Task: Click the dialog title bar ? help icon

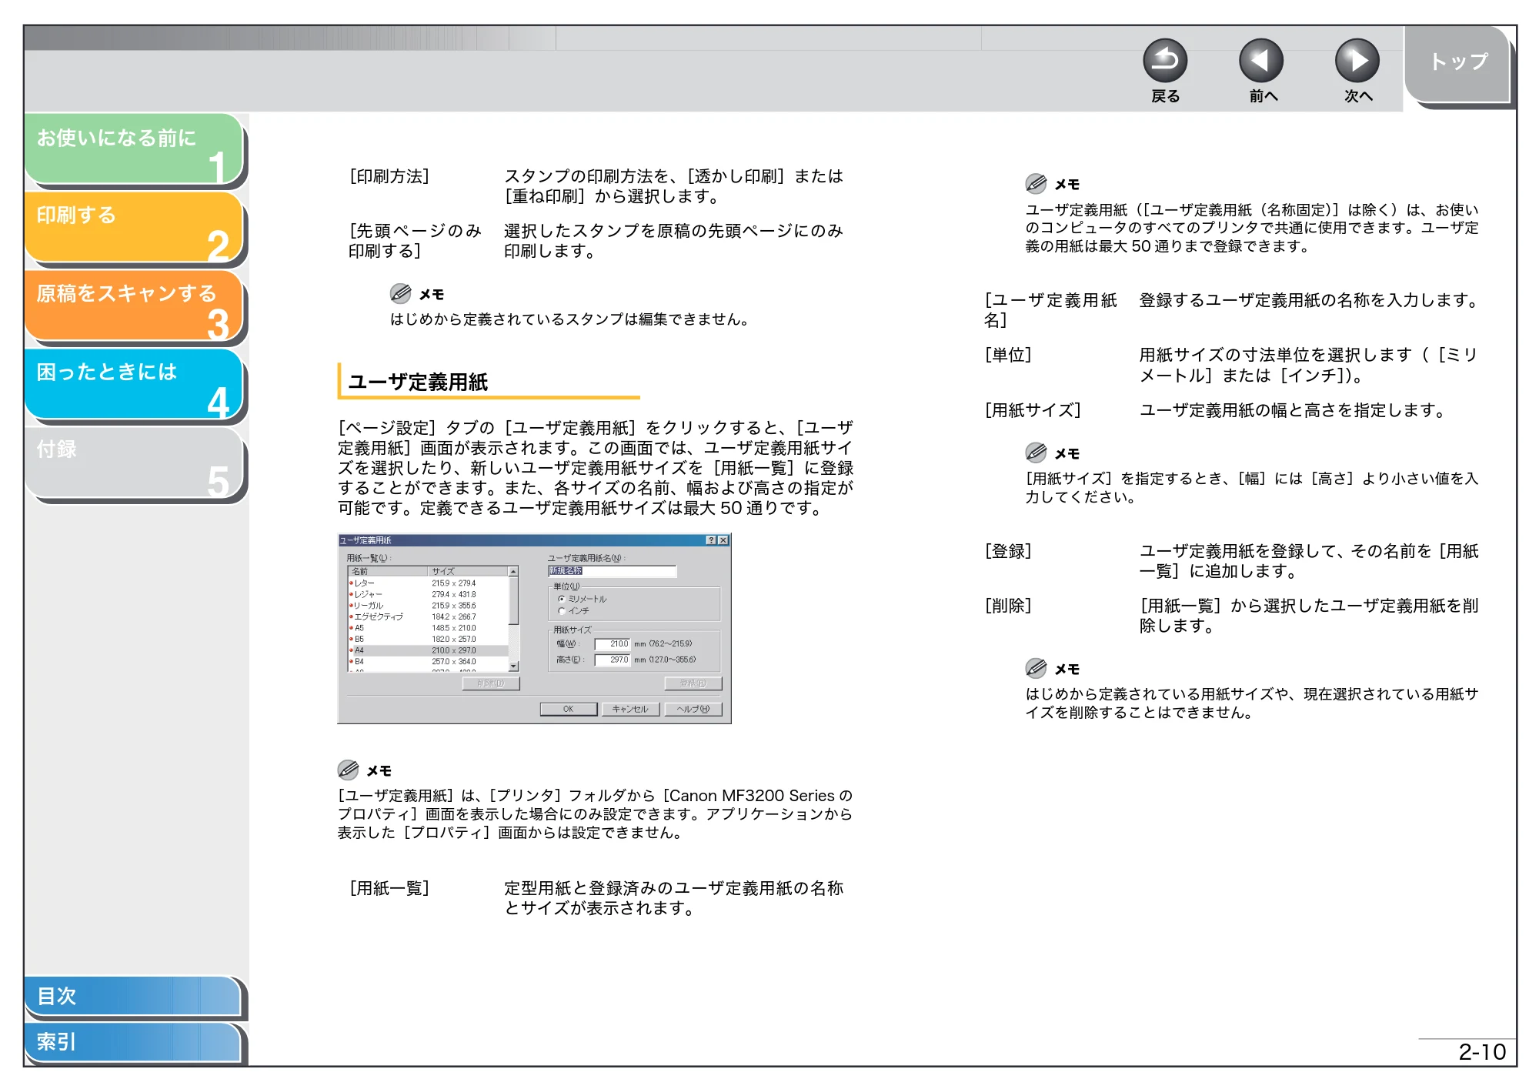Action: point(711,540)
